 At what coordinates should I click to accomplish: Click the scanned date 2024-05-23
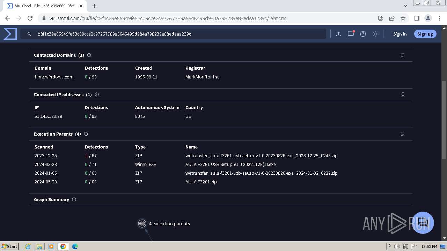click(46, 182)
